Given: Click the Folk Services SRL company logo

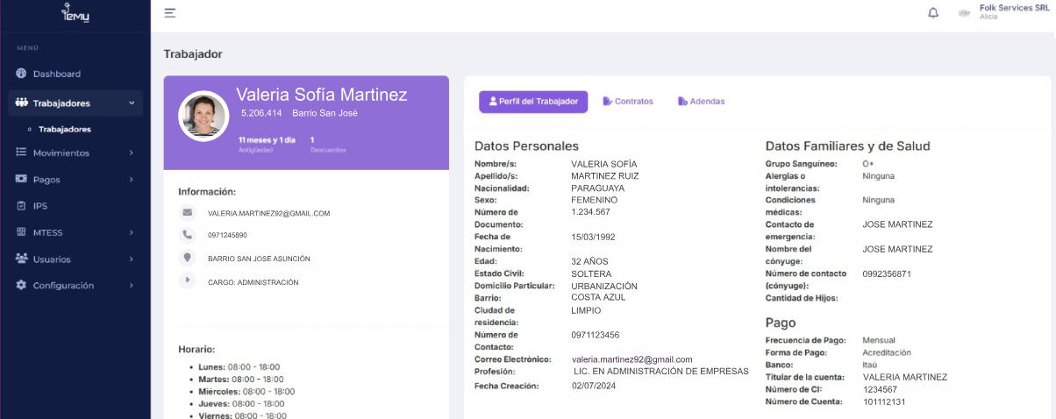Looking at the screenshot, I should (x=964, y=13).
